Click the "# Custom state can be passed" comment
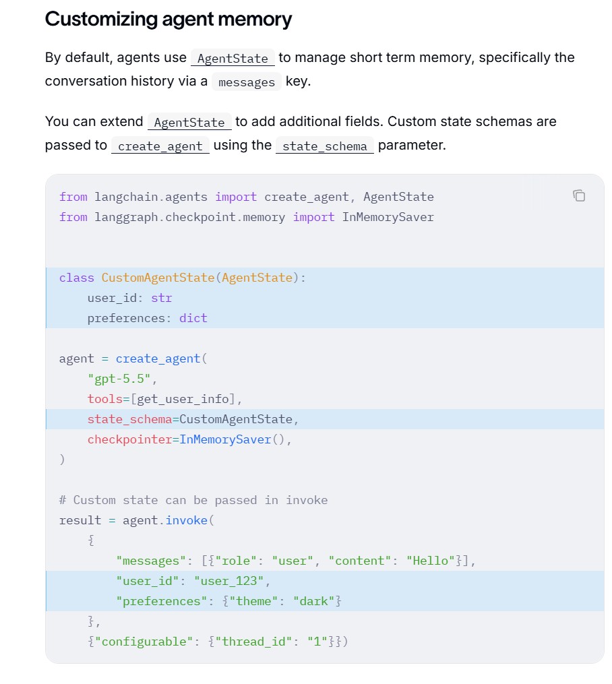612x684 pixels. [x=193, y=500]
